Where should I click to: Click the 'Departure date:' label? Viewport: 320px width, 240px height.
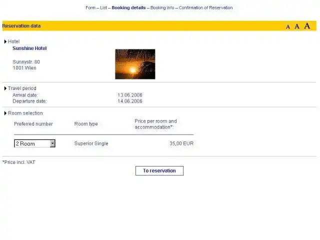[29, 101]
